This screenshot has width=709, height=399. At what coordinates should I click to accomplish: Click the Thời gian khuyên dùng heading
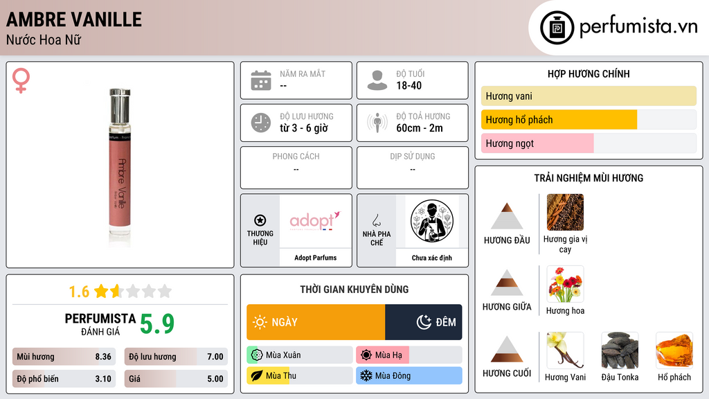coord(354,289)
